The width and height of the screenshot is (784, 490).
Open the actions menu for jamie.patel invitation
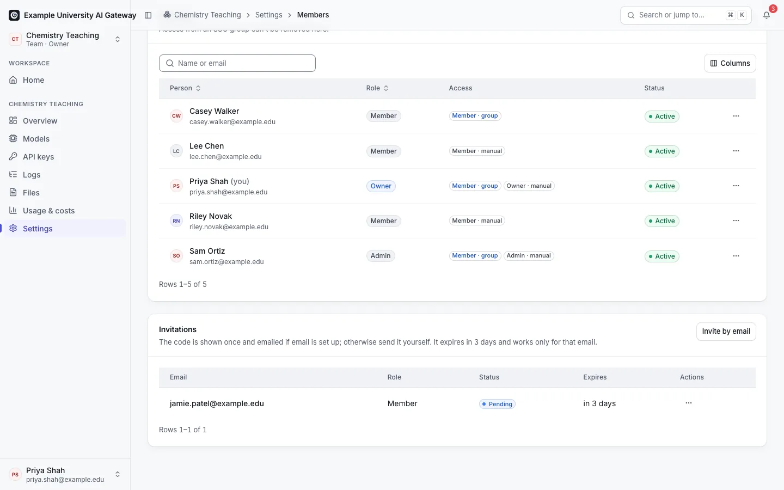pos(689,403)
